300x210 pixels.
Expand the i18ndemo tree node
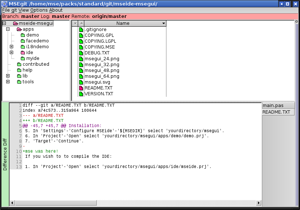pyautogui.click(x=11, y=47)
